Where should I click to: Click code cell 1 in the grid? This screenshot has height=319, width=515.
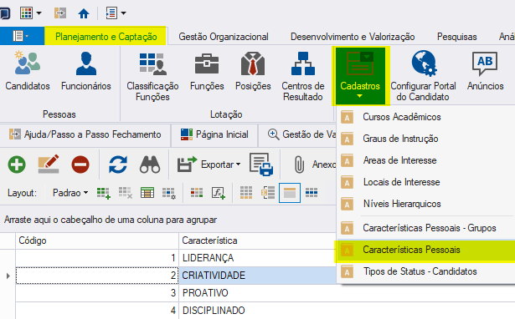pyautogui.click(x=97, y=258)
